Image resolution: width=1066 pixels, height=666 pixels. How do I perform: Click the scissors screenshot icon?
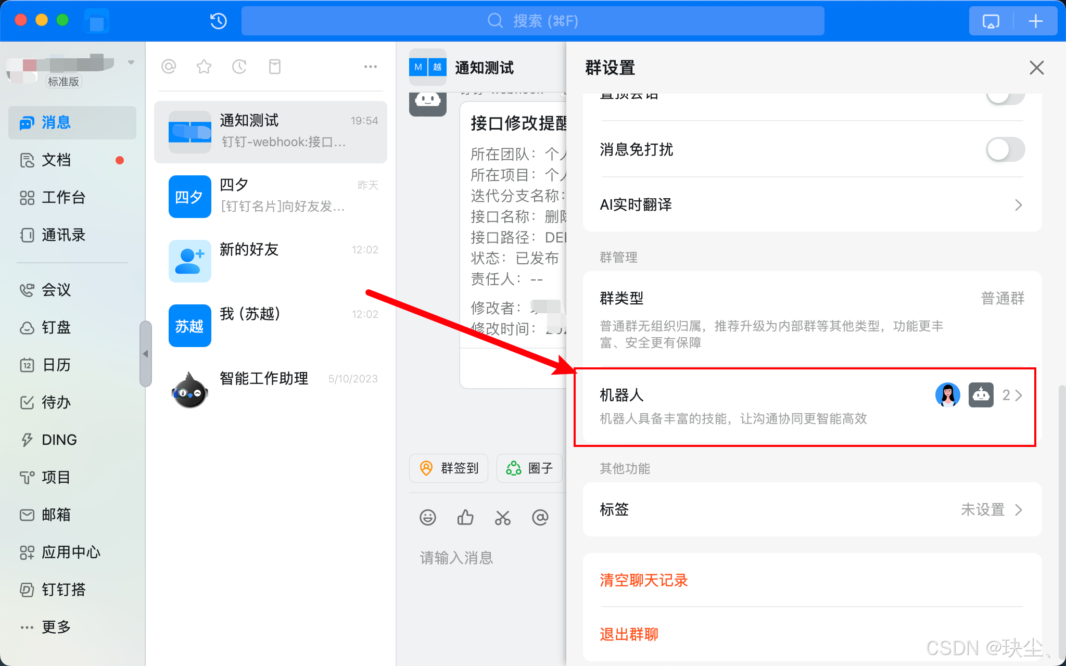[503, 518]
